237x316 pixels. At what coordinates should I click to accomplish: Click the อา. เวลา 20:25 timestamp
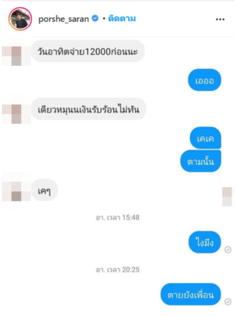pos(118,269)
